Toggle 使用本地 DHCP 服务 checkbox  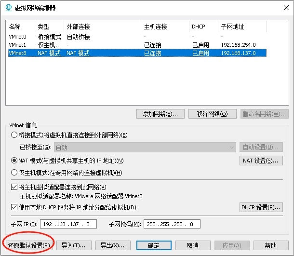coord(14,207)
